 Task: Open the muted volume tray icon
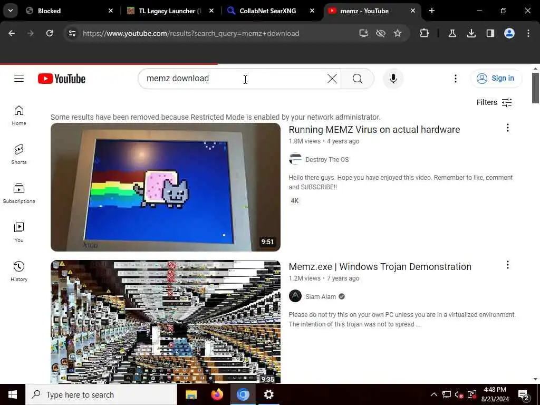click(459, 394)
